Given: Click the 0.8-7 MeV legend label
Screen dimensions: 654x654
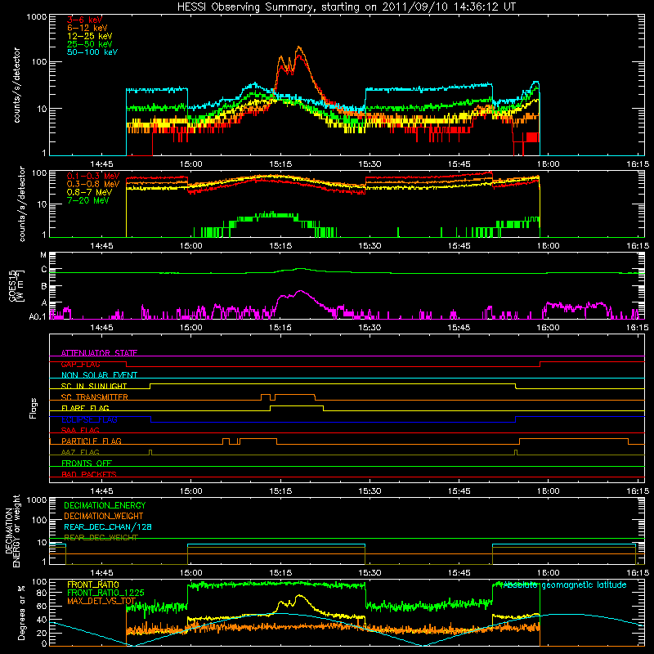Looking at the screenshot, I should 90,192.
